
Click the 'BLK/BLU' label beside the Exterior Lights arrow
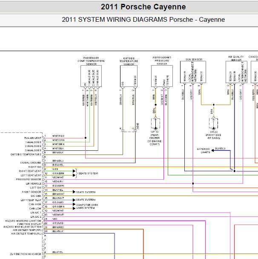click(220, 149)
